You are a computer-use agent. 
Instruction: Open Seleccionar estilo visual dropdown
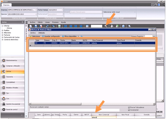(135, 12)
